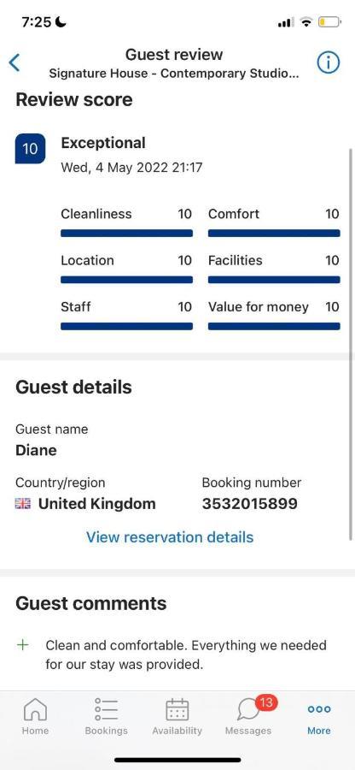
Task: Tap the United Kingdom flag icon
Action: point(23,503)
